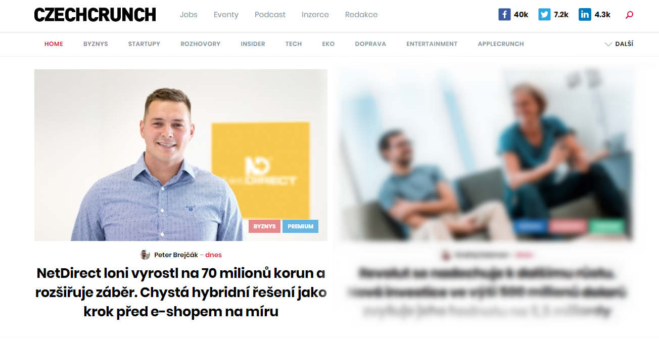
Task: Visit the Podcast page
Action: pos(270,15)
